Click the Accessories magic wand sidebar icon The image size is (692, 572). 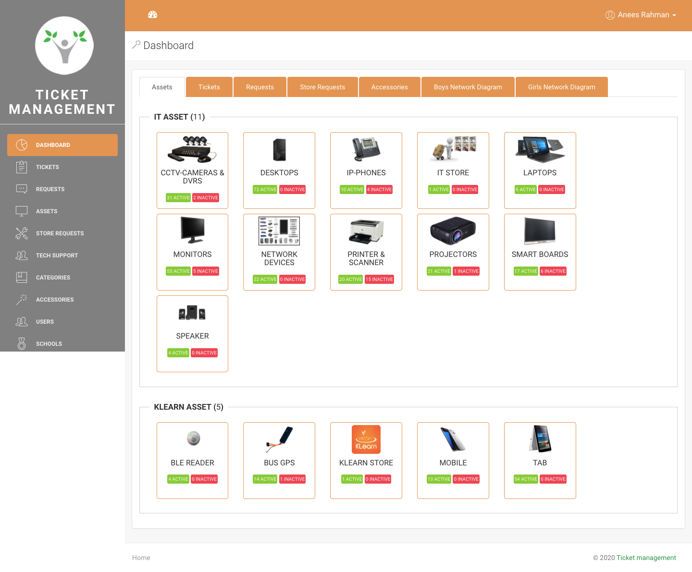pos(22,300)
